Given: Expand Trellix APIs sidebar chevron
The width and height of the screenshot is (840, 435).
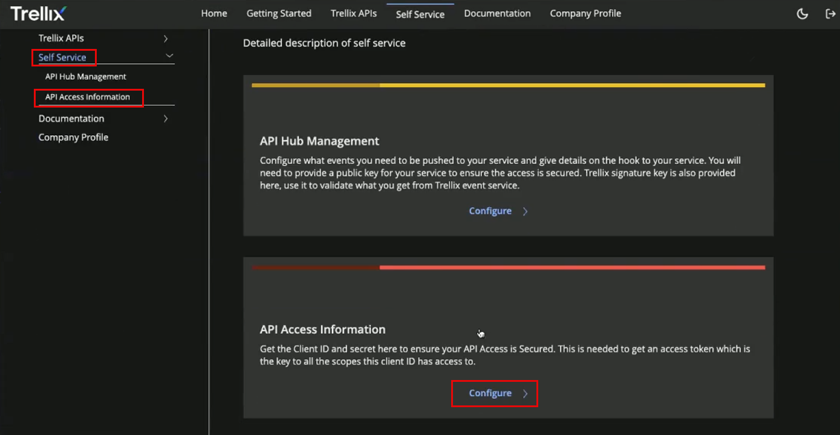Looking at the screenshot, I should pyautogui.click(x=166, y=39).
